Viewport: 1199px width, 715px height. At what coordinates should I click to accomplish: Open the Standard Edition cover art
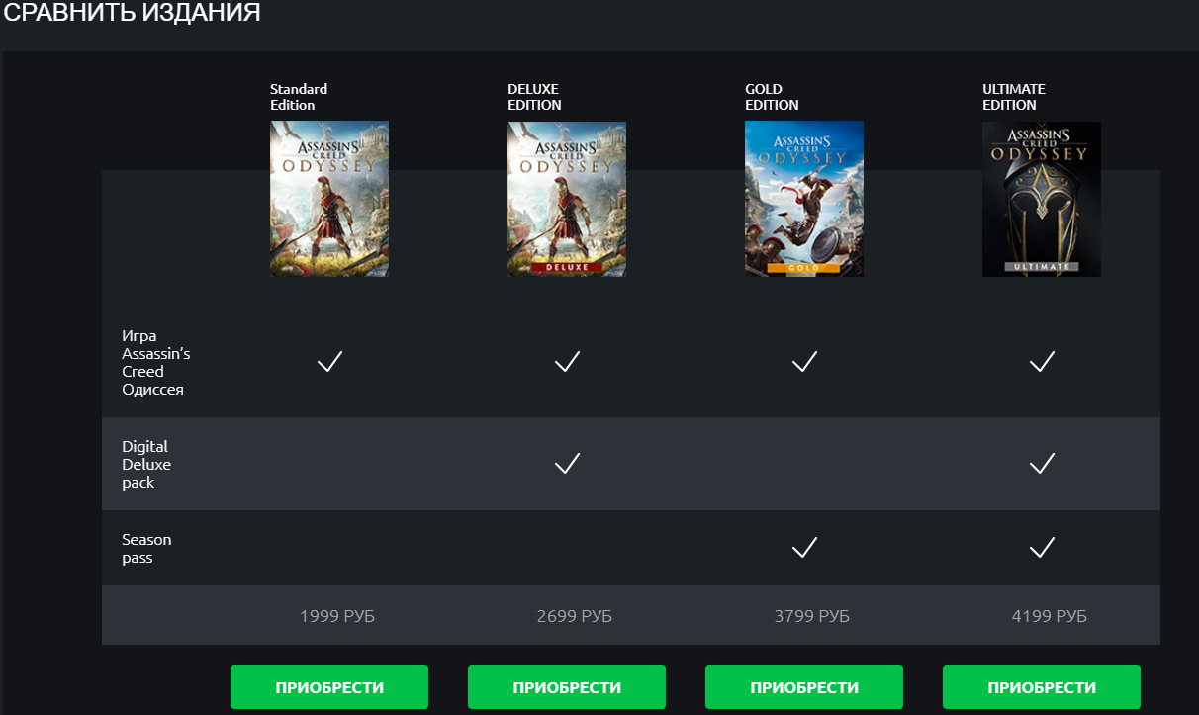click(x=329, y=199)
